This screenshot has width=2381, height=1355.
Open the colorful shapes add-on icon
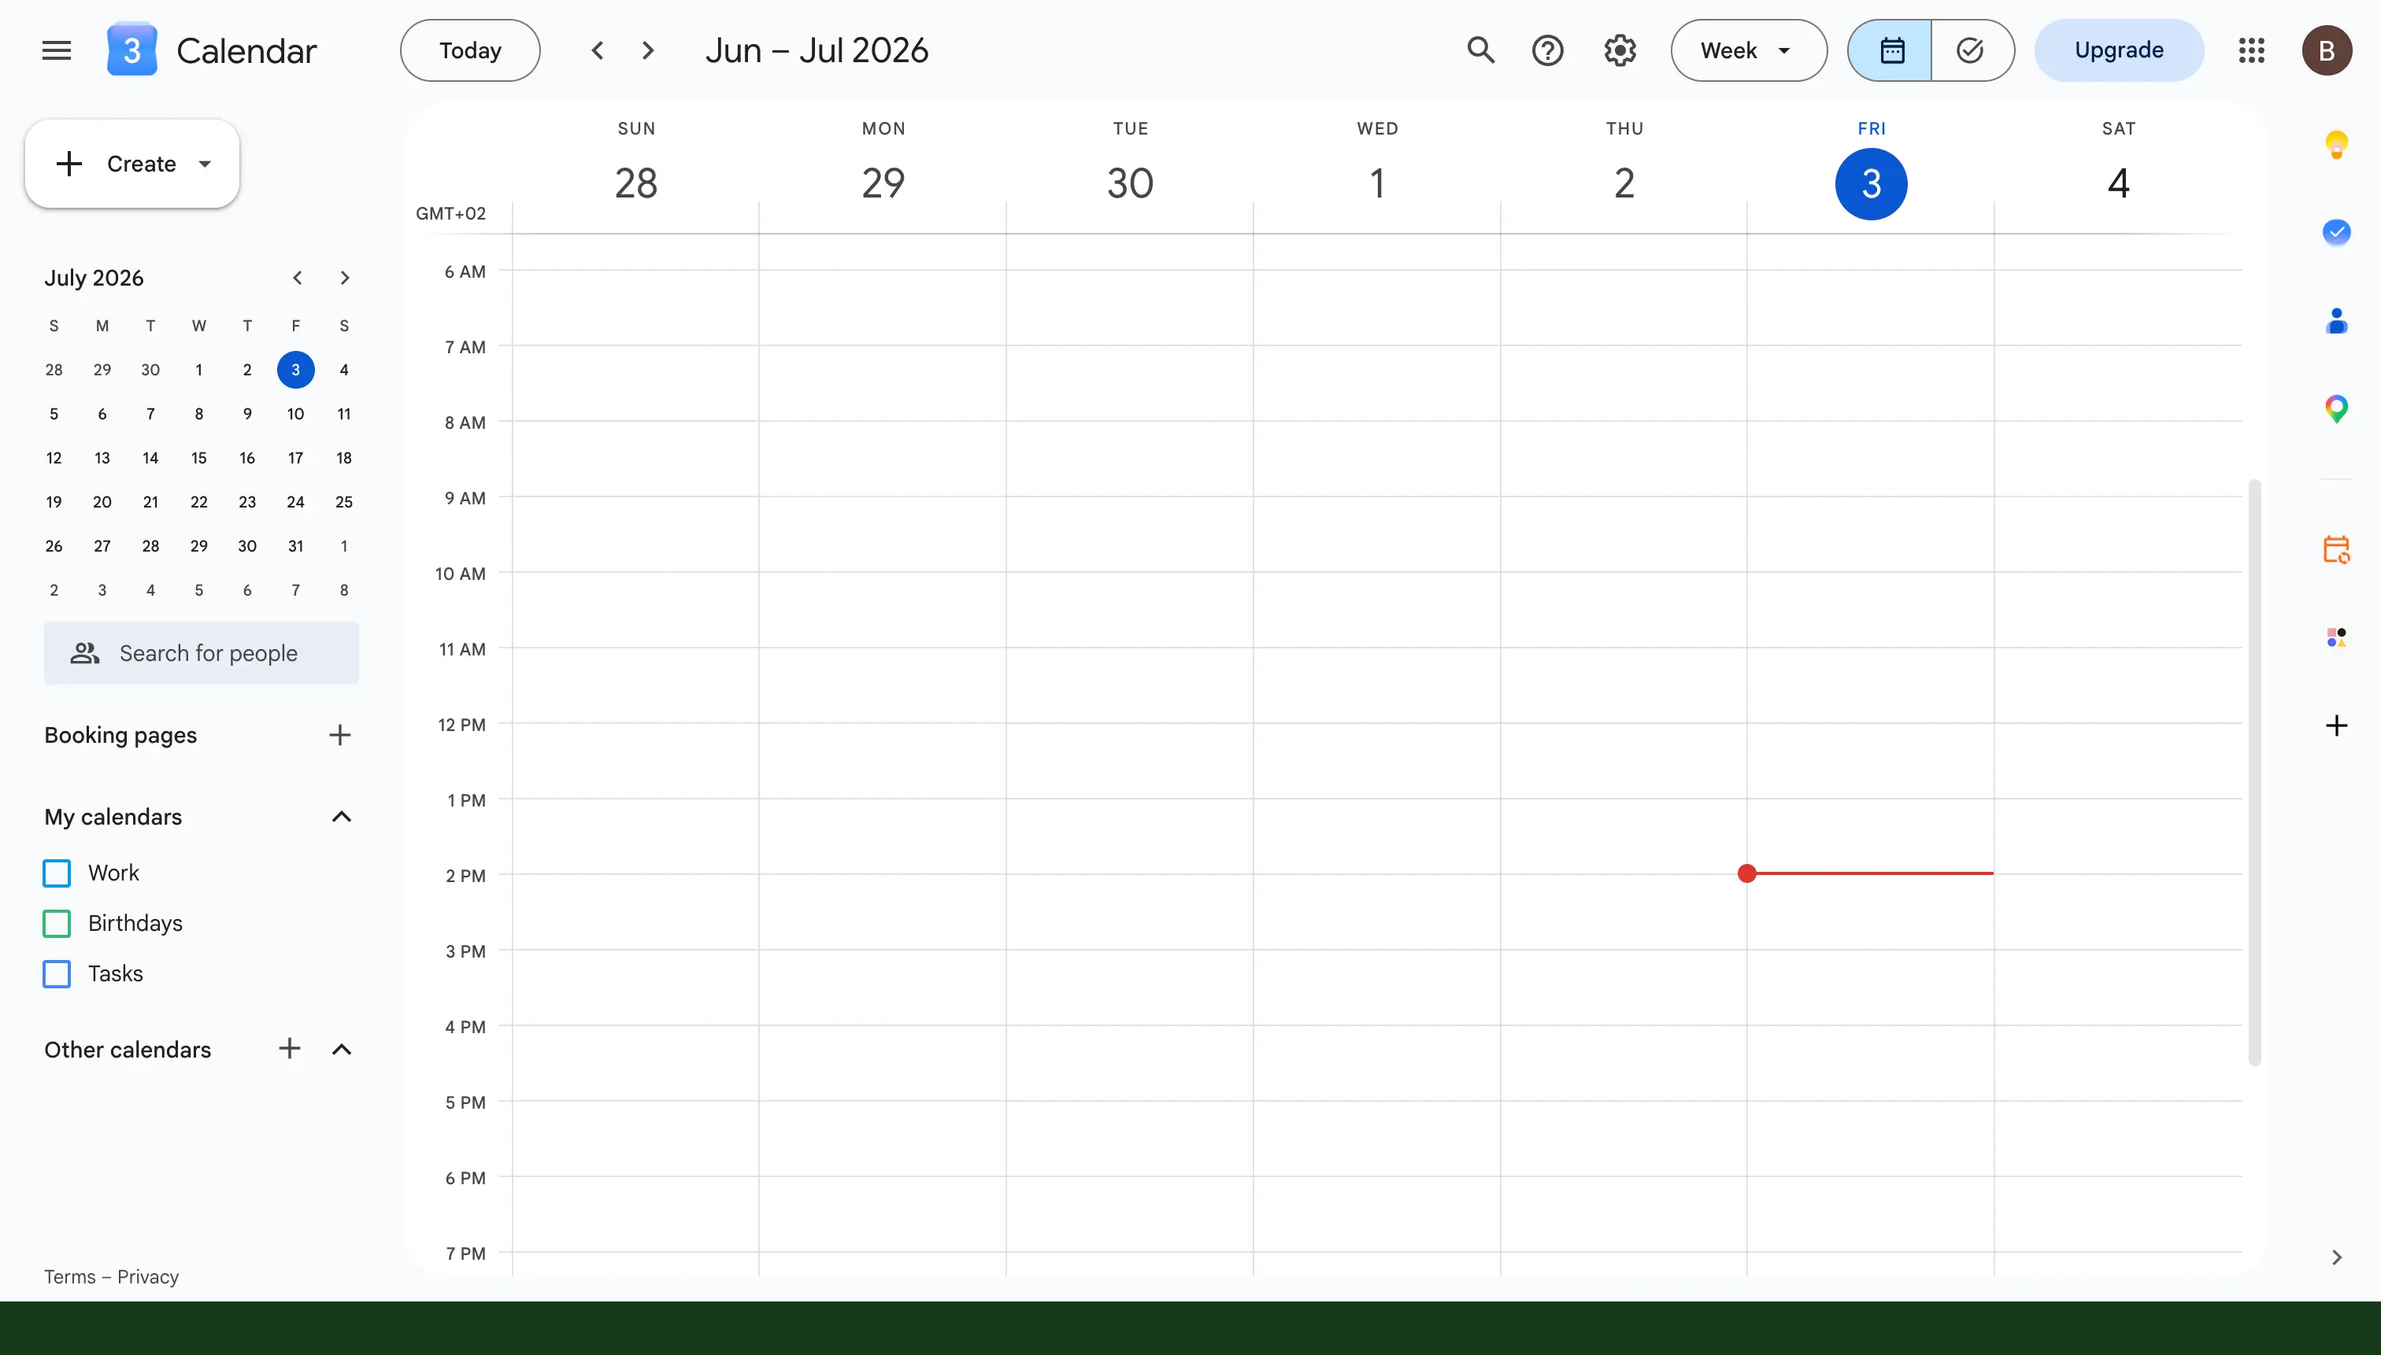(2336, 637)
